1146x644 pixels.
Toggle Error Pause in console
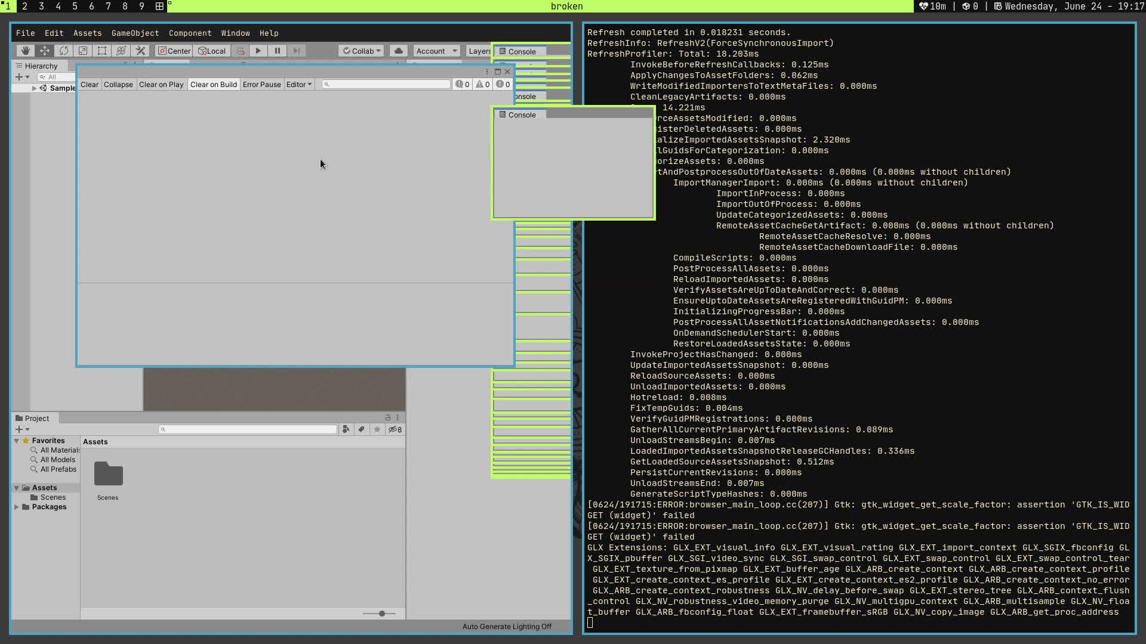tap(261, 84)
